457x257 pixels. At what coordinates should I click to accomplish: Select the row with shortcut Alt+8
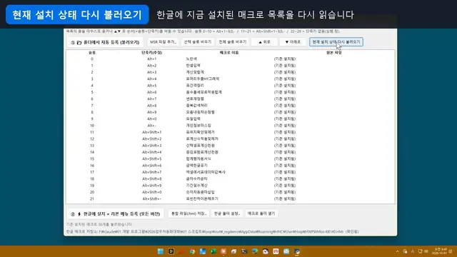click(x=230, y=106)
